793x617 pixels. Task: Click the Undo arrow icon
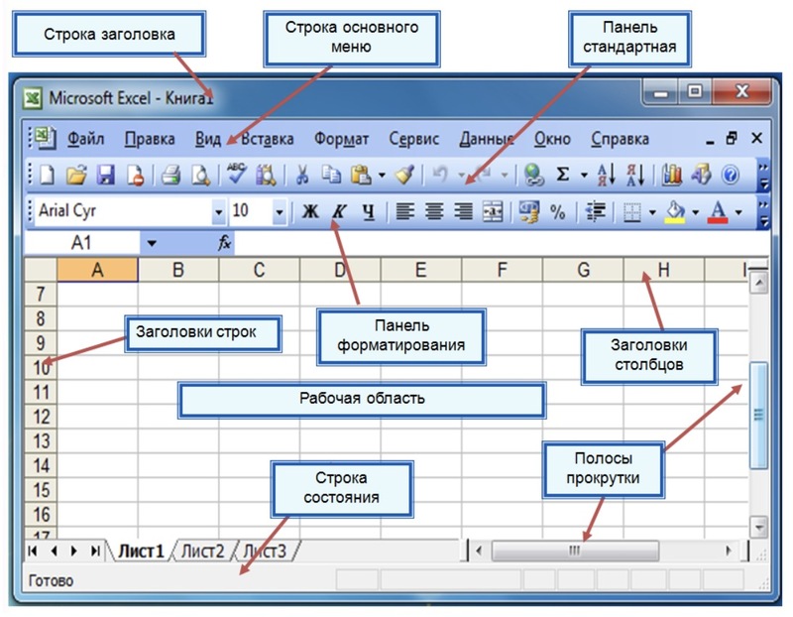(x=440, y=176)
